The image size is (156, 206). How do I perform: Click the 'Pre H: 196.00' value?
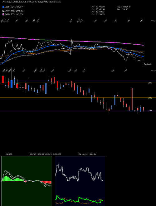tap(98, 9)
